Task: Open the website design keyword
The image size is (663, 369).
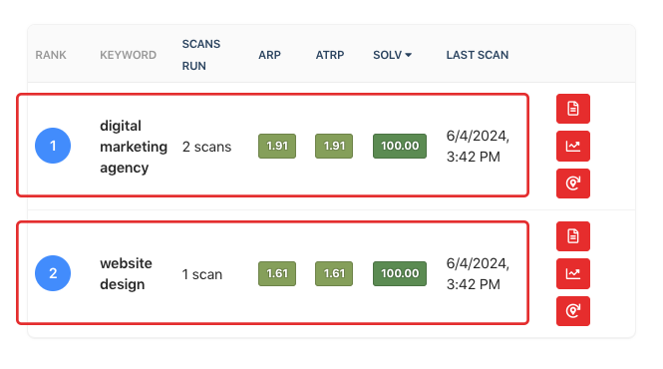Action: point(126,273)
